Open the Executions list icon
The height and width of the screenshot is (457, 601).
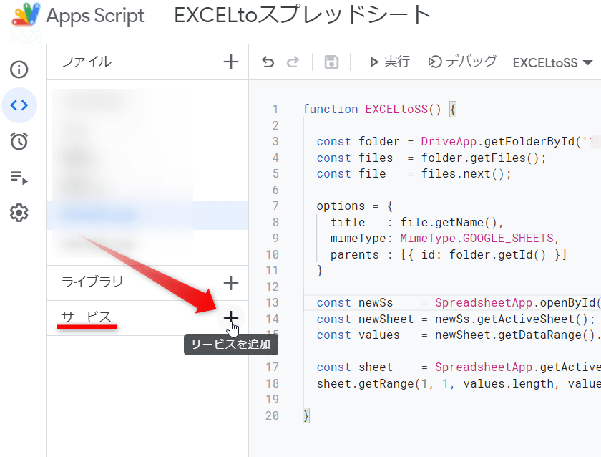(x=19, y=177)
